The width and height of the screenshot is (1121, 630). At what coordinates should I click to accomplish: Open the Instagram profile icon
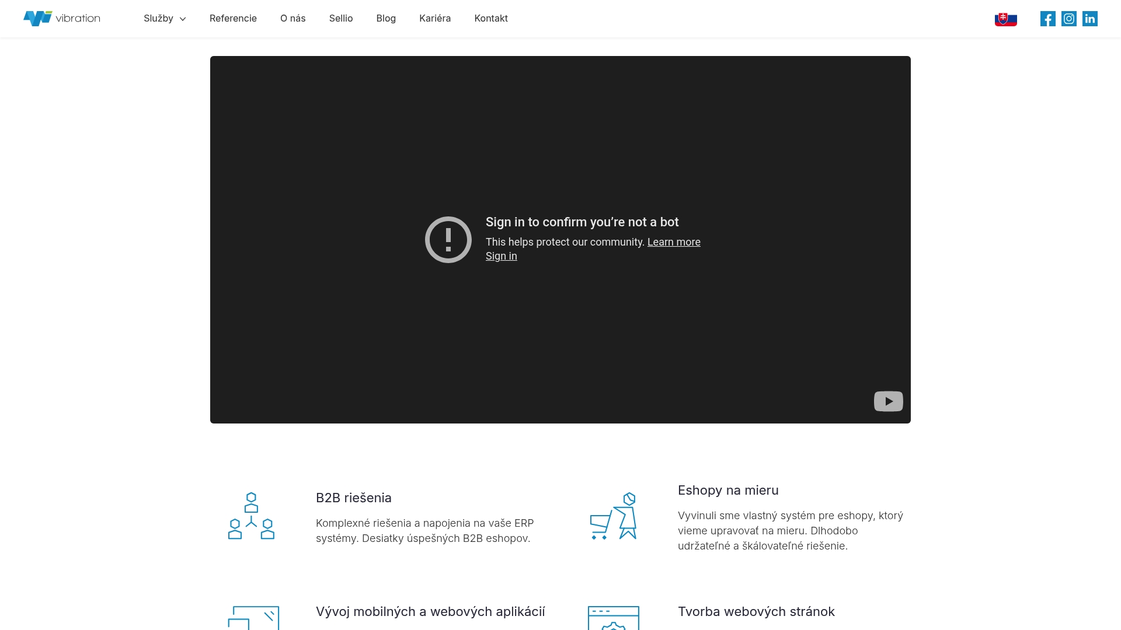[1068, 18]
